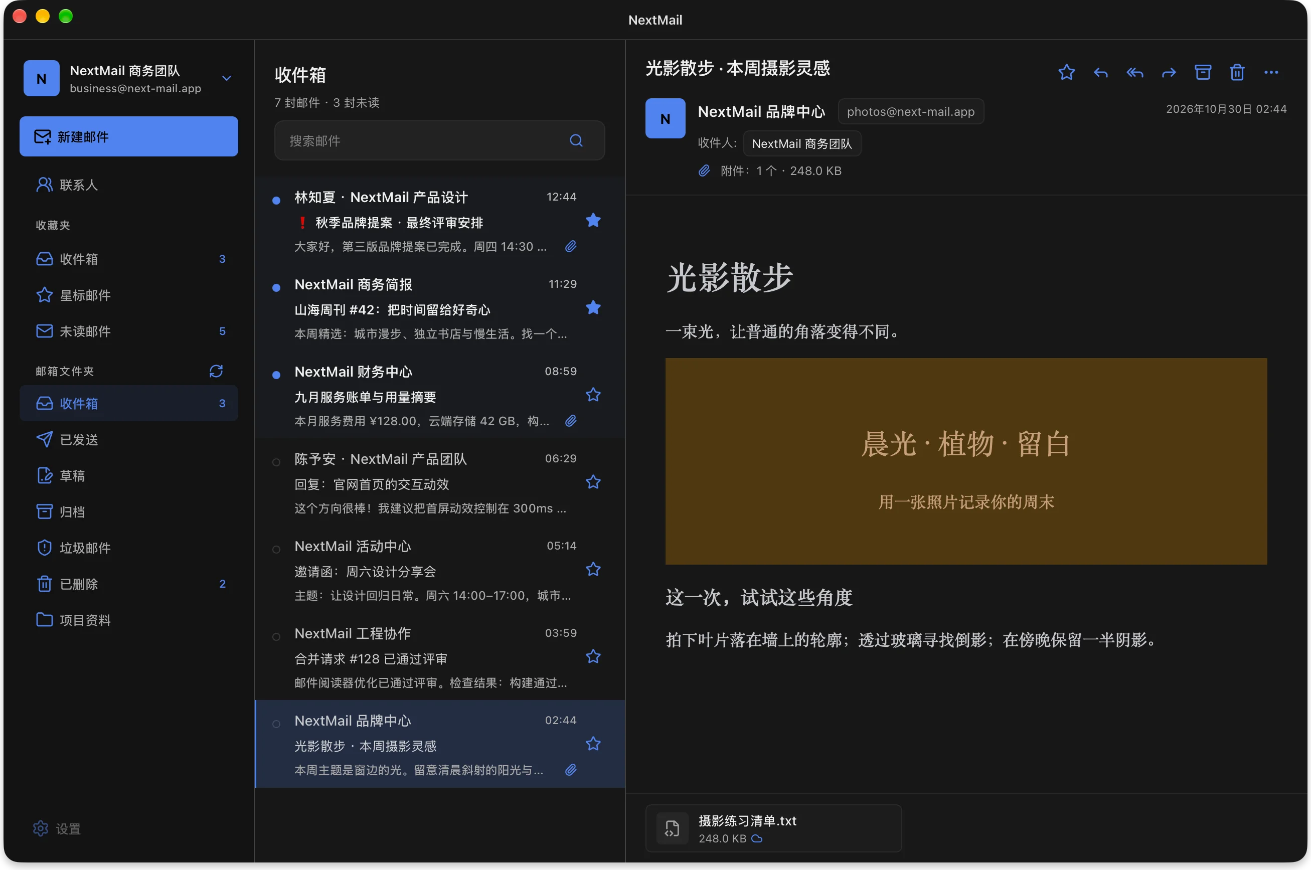Open the 已删除 folder

click(x=129, y=584)
